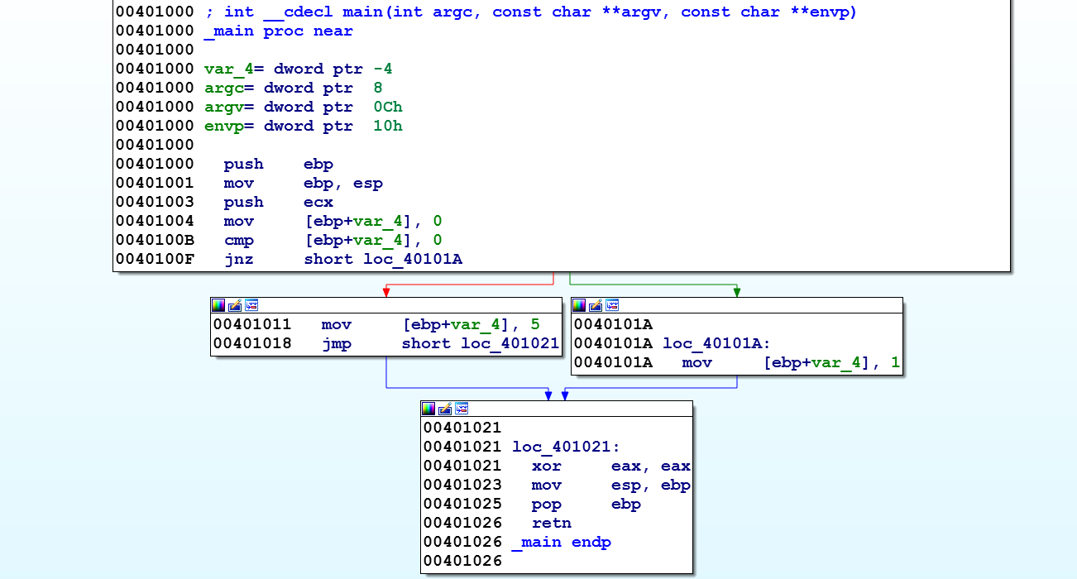Screen dimensions: 1077x579
Task: Click the 'mov ebp, esp' instruction at 00401001
Action: (x=304, y=184)
